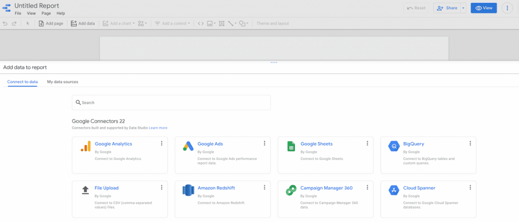Click the Untitled Report title
Image resolution: width=519 pixels, height=222 pixels.
pyautogui.click(x=36, y=6)
